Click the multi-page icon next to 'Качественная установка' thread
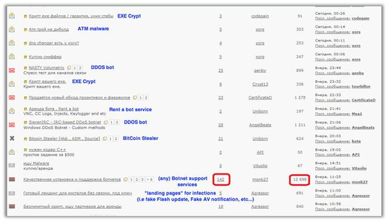This screenshot has width=388, height=222. point(125,179)
